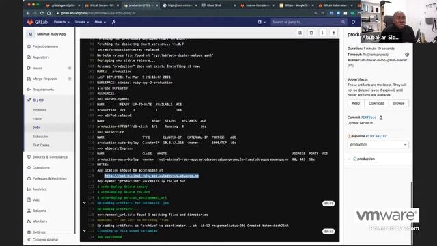The image size is (437, 246).
Task: Click Browse job artifacts button
Action: [399, 103]
